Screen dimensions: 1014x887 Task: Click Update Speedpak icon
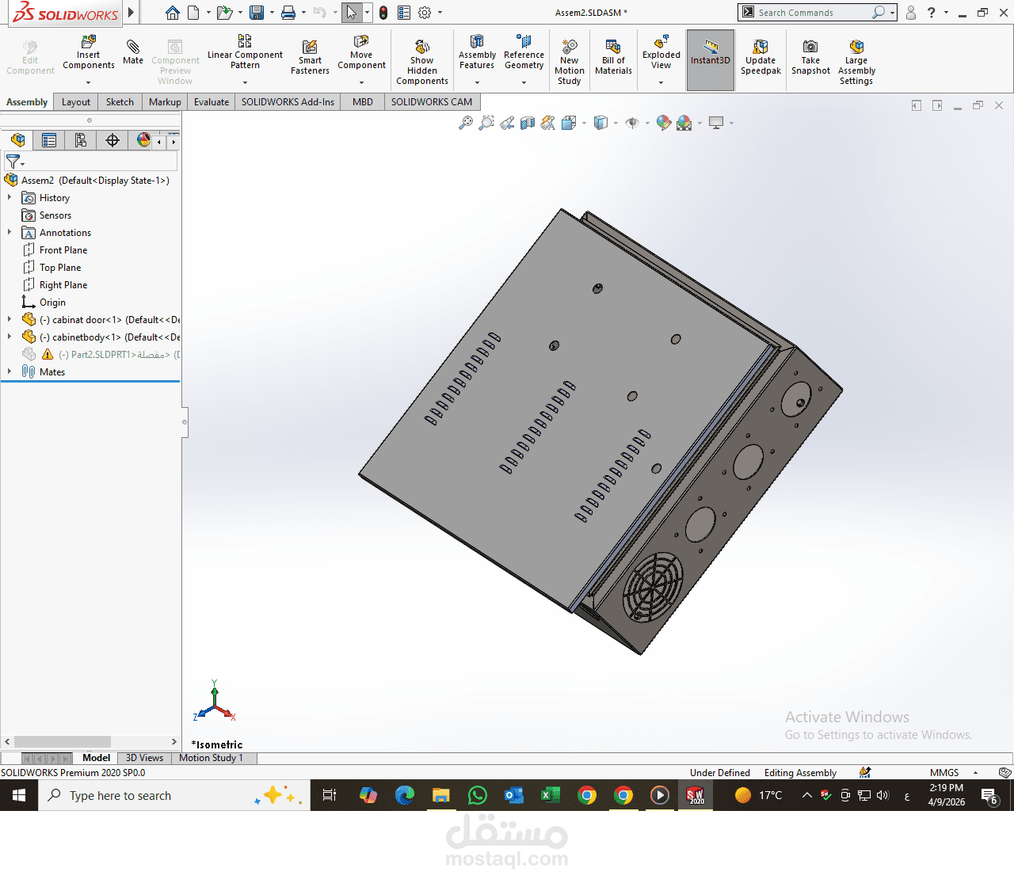760,57
